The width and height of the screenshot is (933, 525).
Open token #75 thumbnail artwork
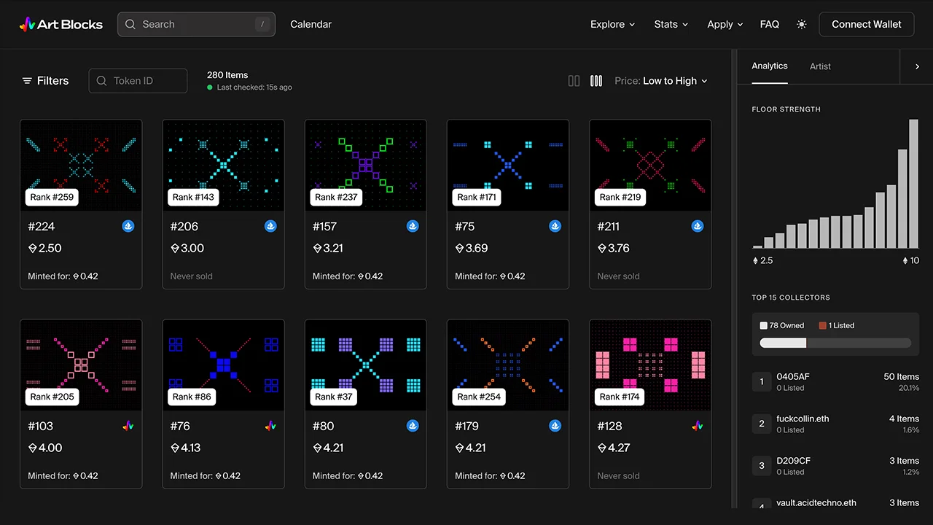coord(508,166)
